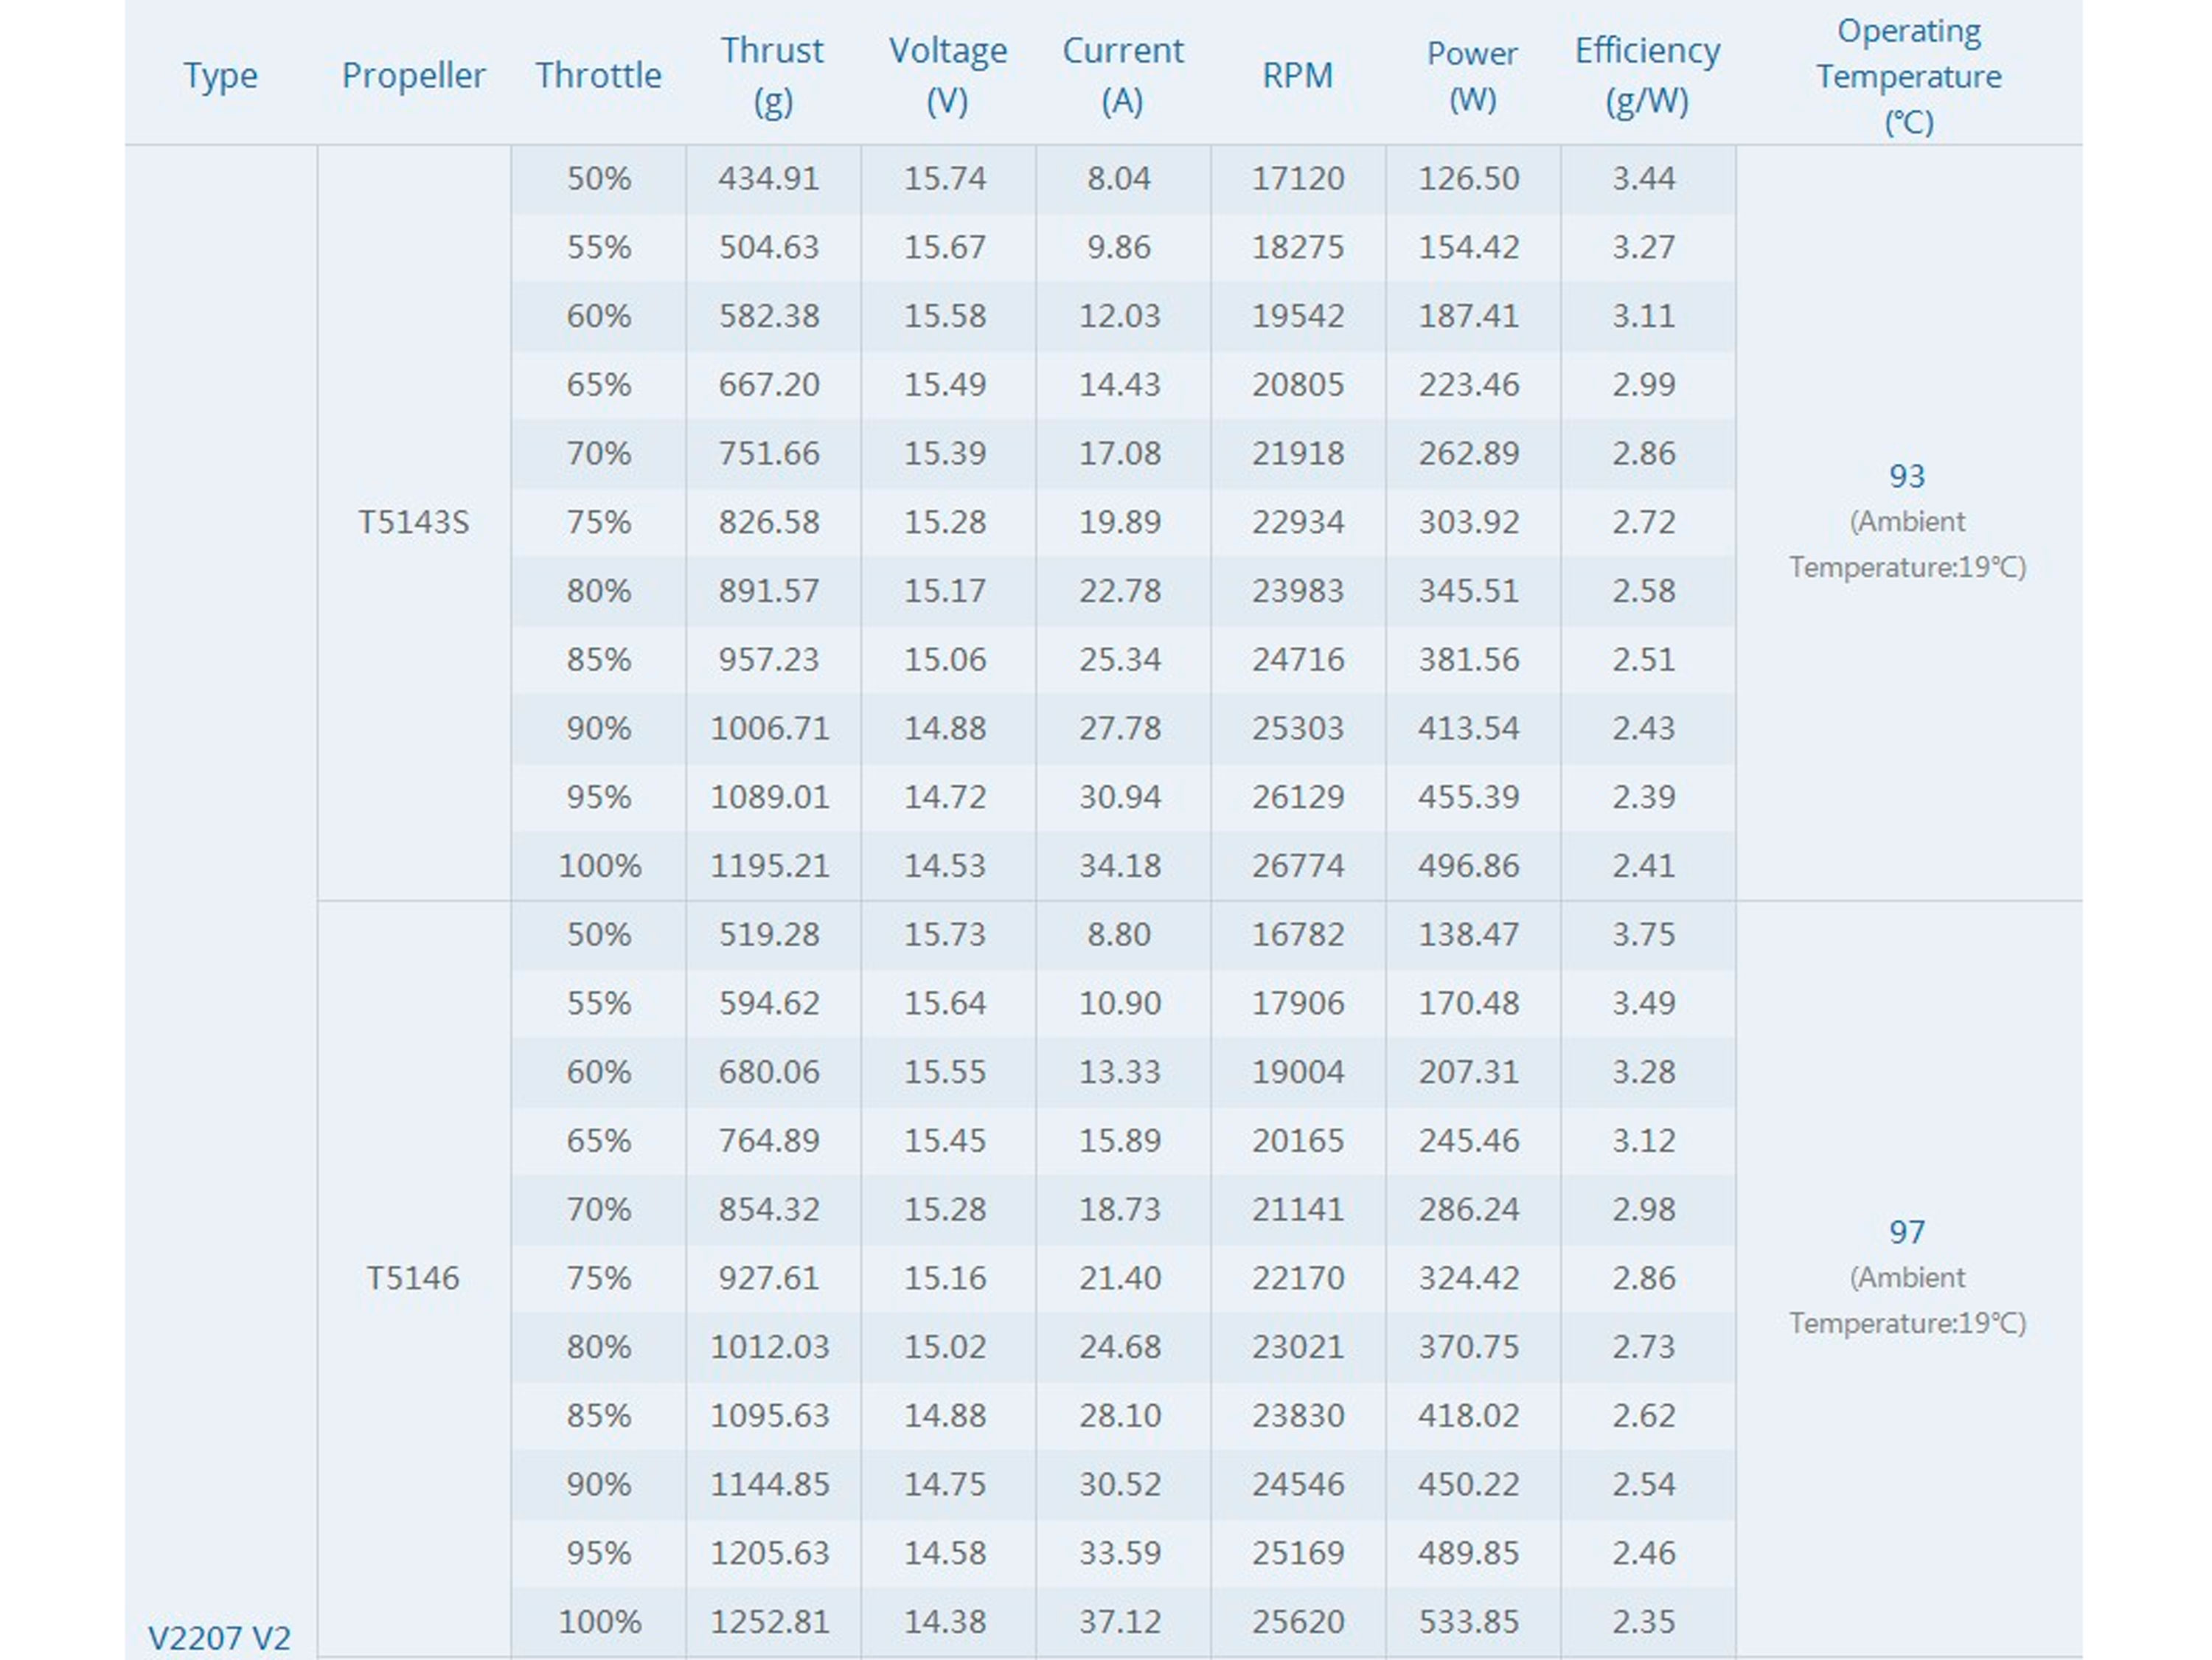Click the Type column header
2212x1660 pixels.
tap(220, 76)
